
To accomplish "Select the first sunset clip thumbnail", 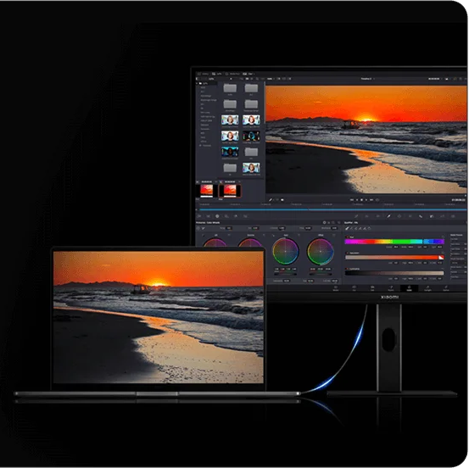I will pyautogui.click(x=206, y=191).
